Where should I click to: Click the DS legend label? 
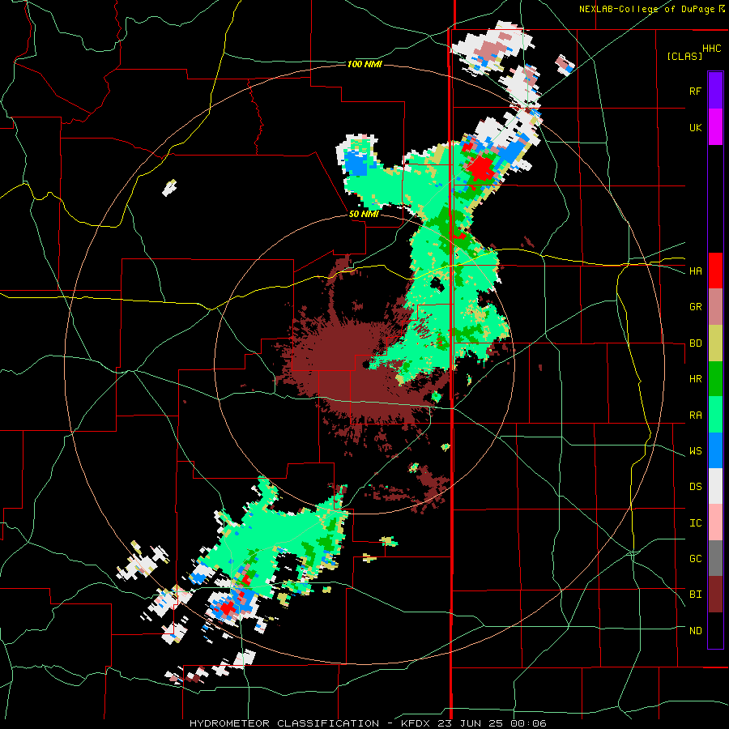pyautogui.click(x=695, y=487)
